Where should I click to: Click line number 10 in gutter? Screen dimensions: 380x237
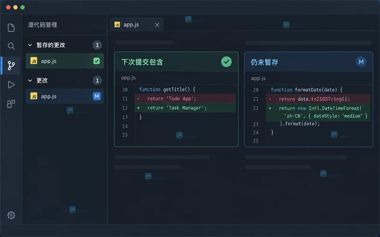[125, 90]
